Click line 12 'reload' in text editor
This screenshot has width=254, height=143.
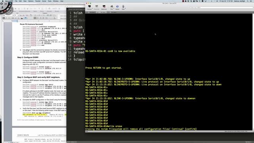(x=79, y=52)
